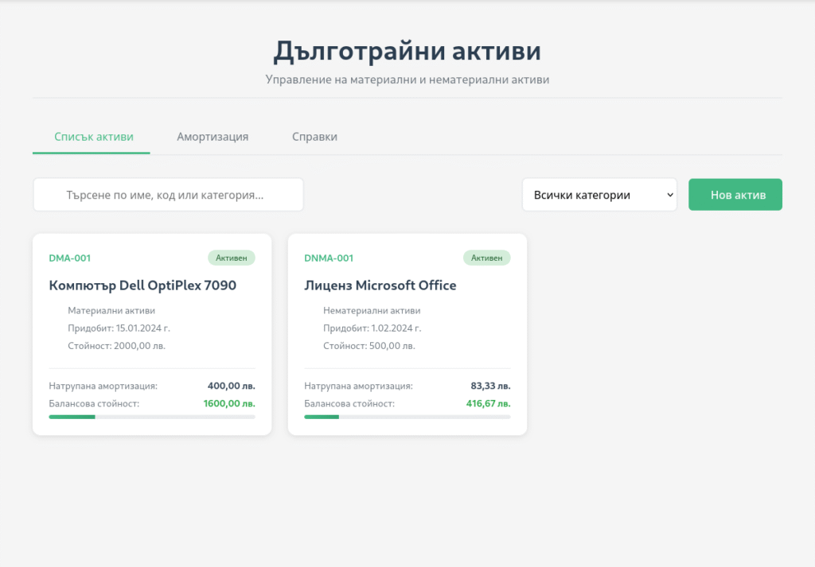
Task: Click book value 1600,00 лв.
Action: (229, 403)
